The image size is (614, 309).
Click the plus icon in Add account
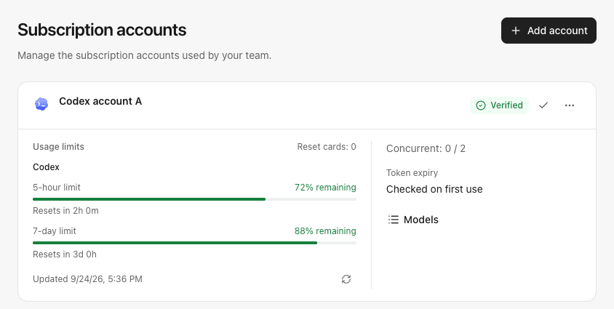point(516,31)
